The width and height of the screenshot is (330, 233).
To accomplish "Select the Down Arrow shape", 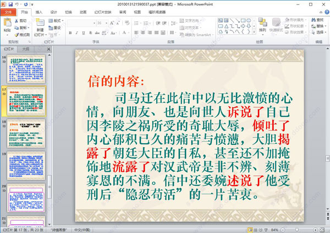I will point(249,26).
